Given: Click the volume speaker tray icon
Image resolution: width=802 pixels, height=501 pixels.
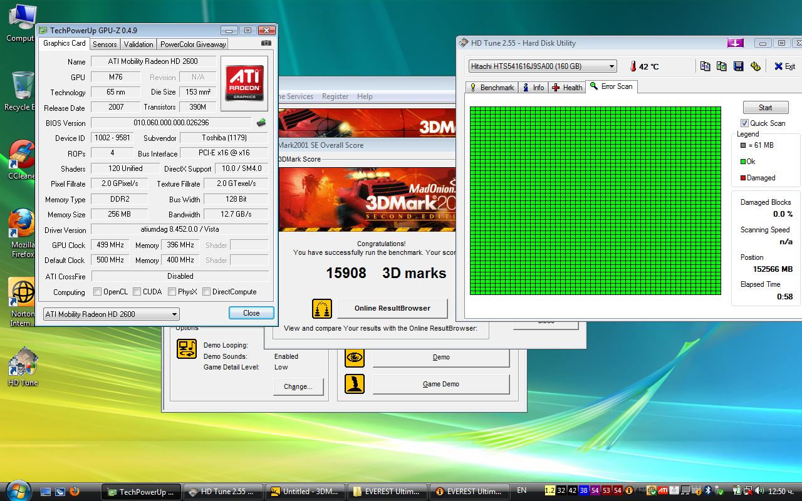Looking at the screenshot, I should (x=759, y=490).
